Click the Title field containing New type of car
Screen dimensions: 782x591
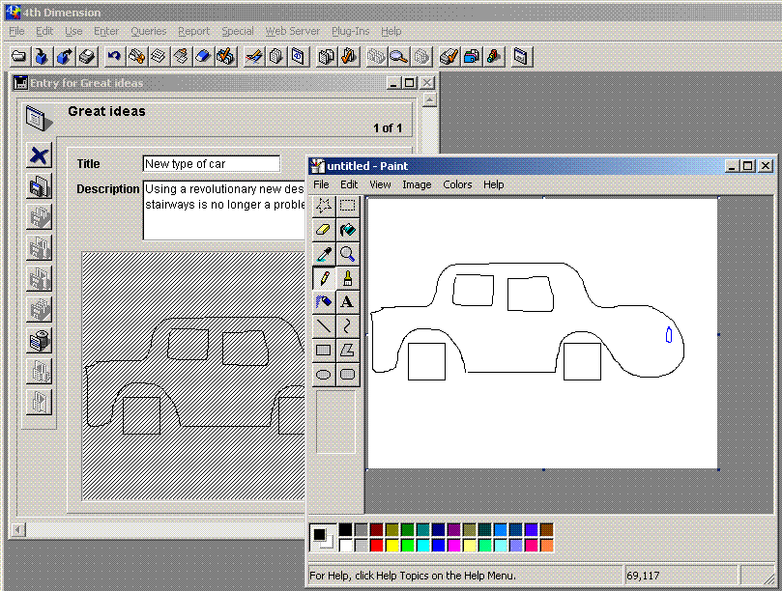(x=211, y=164)
